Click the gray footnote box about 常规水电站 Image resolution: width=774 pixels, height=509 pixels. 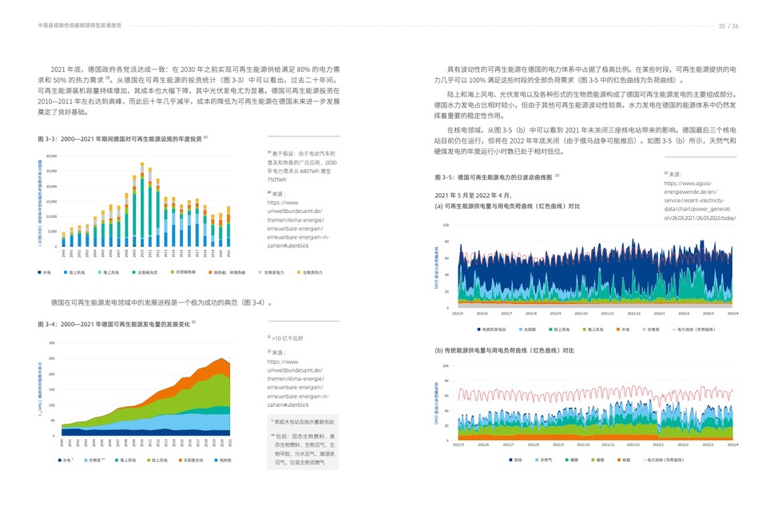(x=303, y=441)
